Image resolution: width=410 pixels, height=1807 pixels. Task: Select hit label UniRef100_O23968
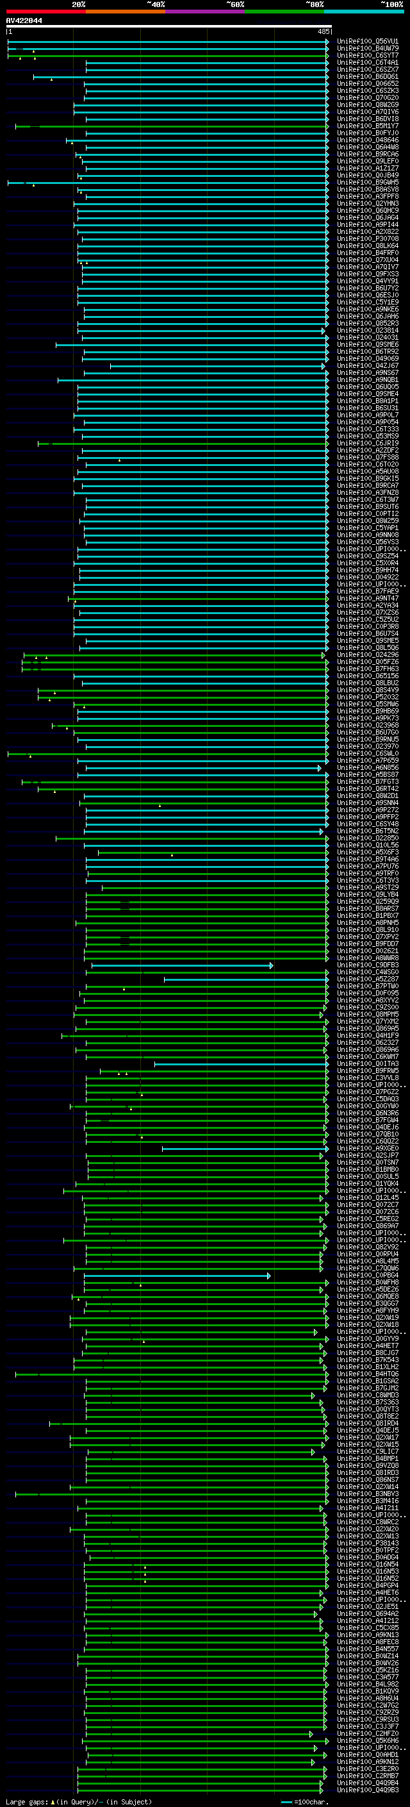(x=368, y=726)
